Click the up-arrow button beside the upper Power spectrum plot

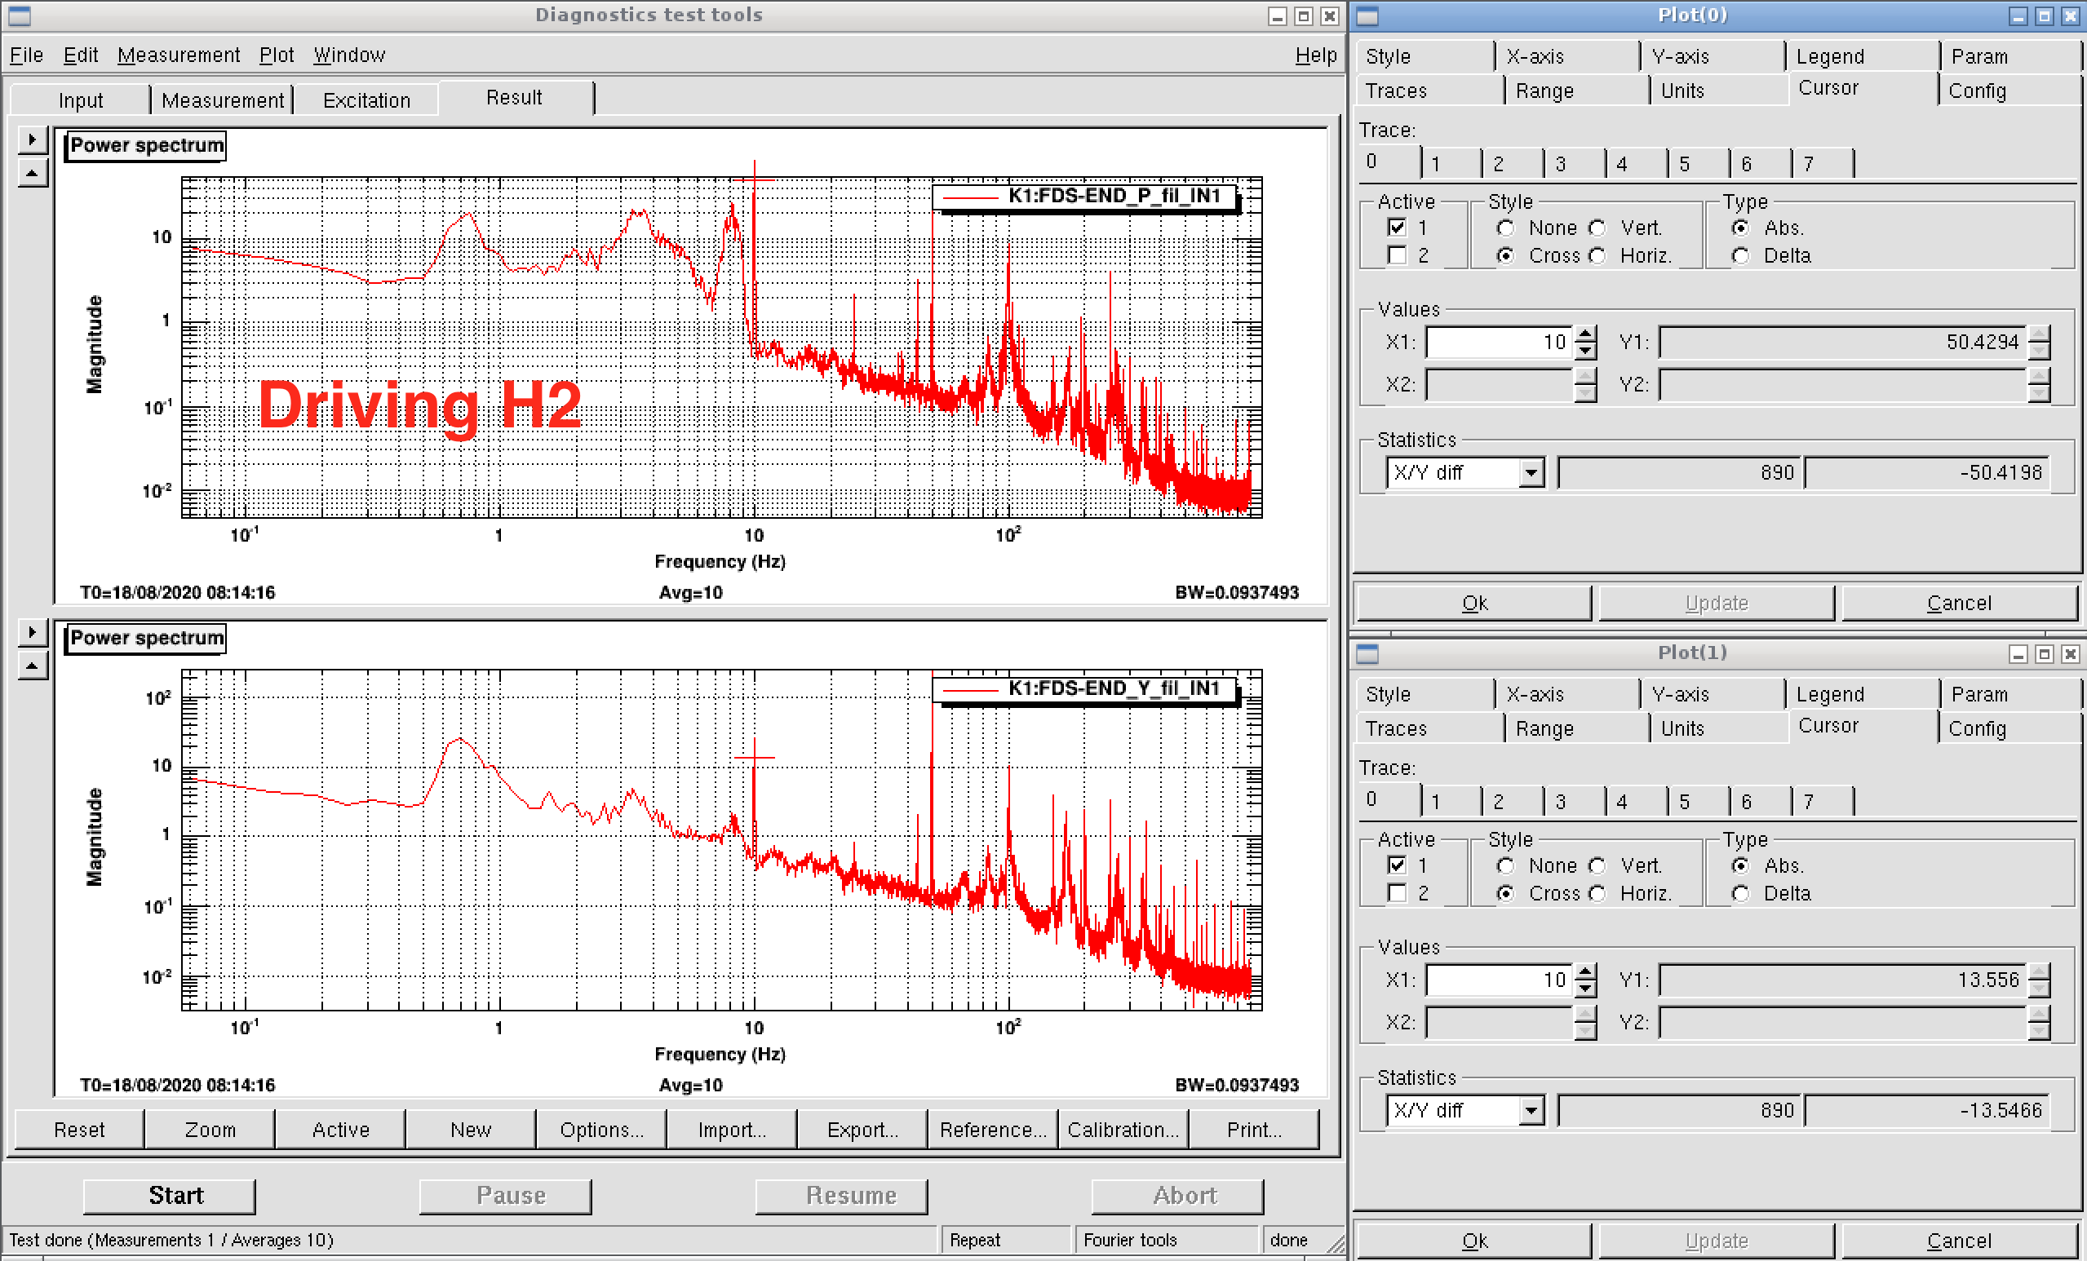(x=32, y=174)
